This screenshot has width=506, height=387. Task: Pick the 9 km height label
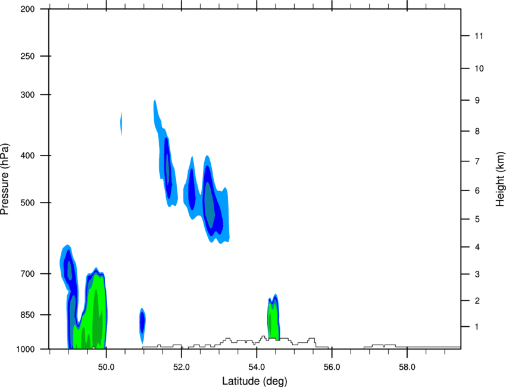coord(477,101)
